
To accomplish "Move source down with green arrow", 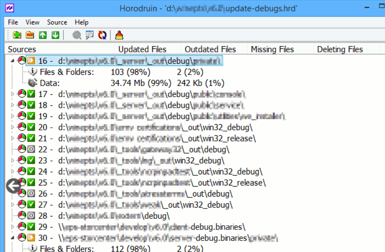I will tap(55, 35).
